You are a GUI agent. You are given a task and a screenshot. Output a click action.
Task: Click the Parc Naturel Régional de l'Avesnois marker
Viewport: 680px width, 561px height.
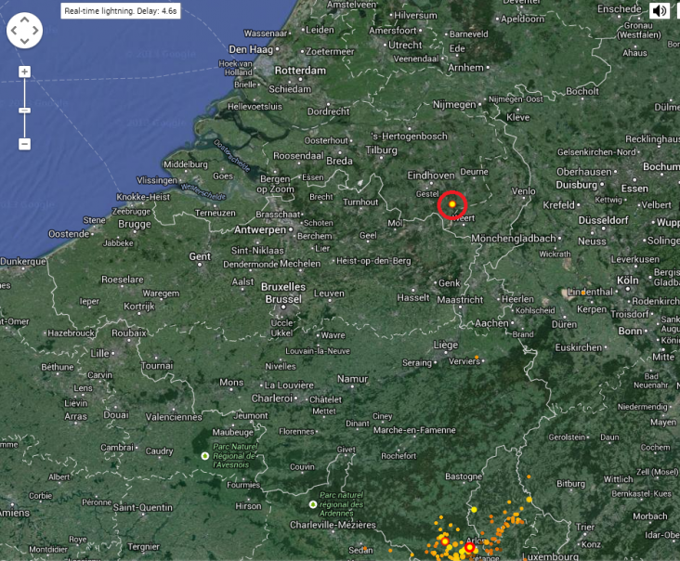[205, 455]
